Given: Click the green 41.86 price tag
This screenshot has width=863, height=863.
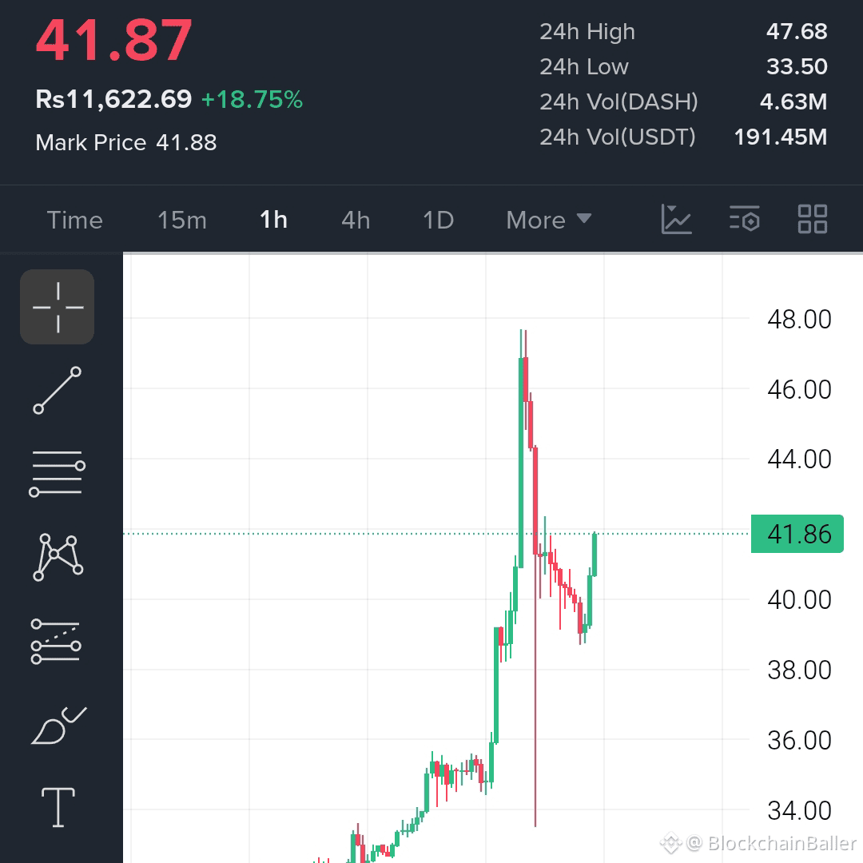Looking at the screenshot, I should [x=797, y=534].
